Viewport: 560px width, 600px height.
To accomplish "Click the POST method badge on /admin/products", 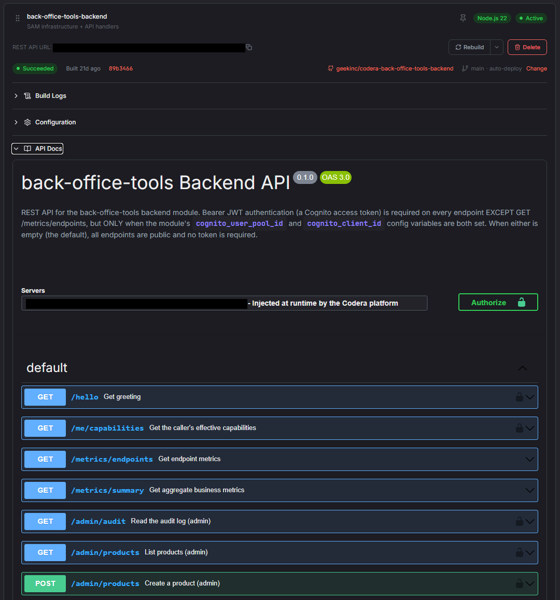I will coord(45,583).
